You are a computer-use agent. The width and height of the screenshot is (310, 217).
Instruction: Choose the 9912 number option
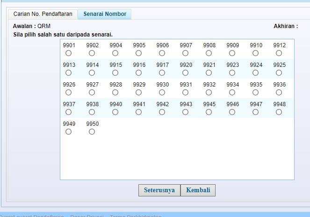[x=279, y=53]
